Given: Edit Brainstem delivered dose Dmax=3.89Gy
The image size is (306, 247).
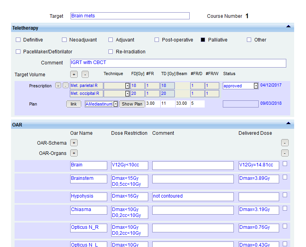Looking at the screenshot, I should [259, 179].
